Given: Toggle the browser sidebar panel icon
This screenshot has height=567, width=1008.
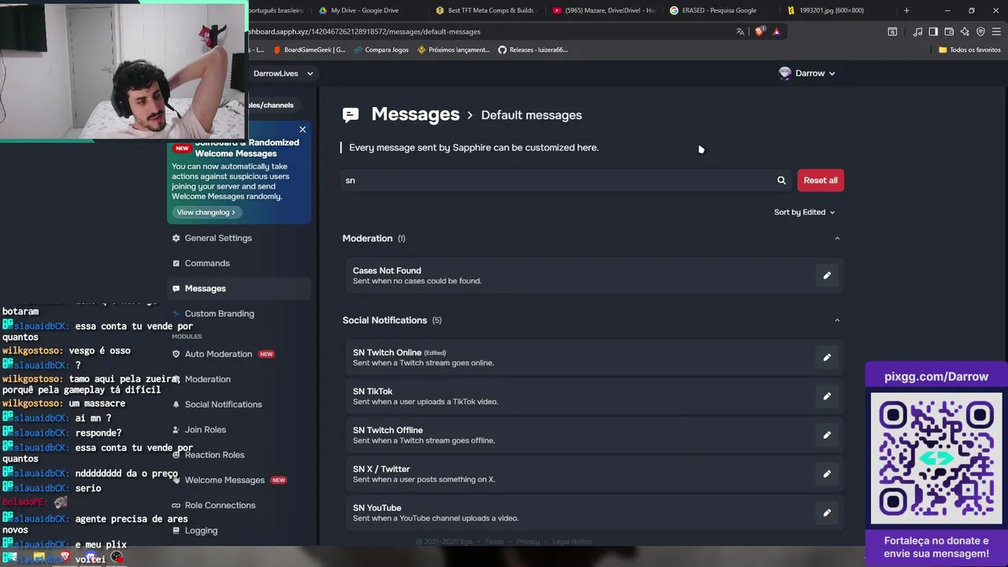Looking at the screenshot, I should (x=933, y=31).
